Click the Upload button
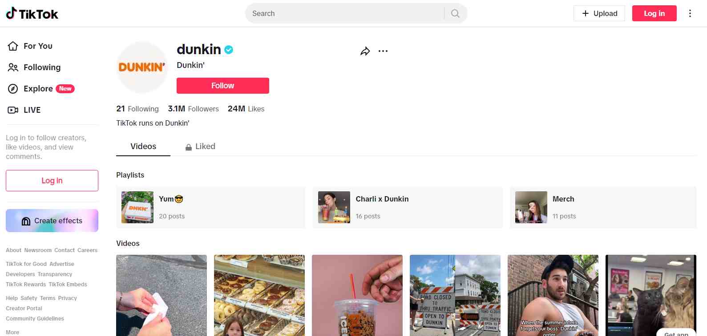Screen dimensions: 707x336 point(599,13)
